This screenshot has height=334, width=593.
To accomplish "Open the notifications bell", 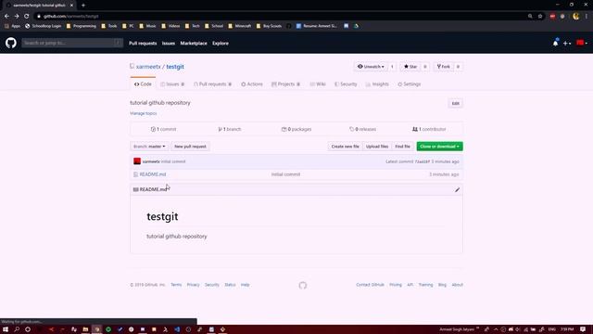I will tap(555, 44).
